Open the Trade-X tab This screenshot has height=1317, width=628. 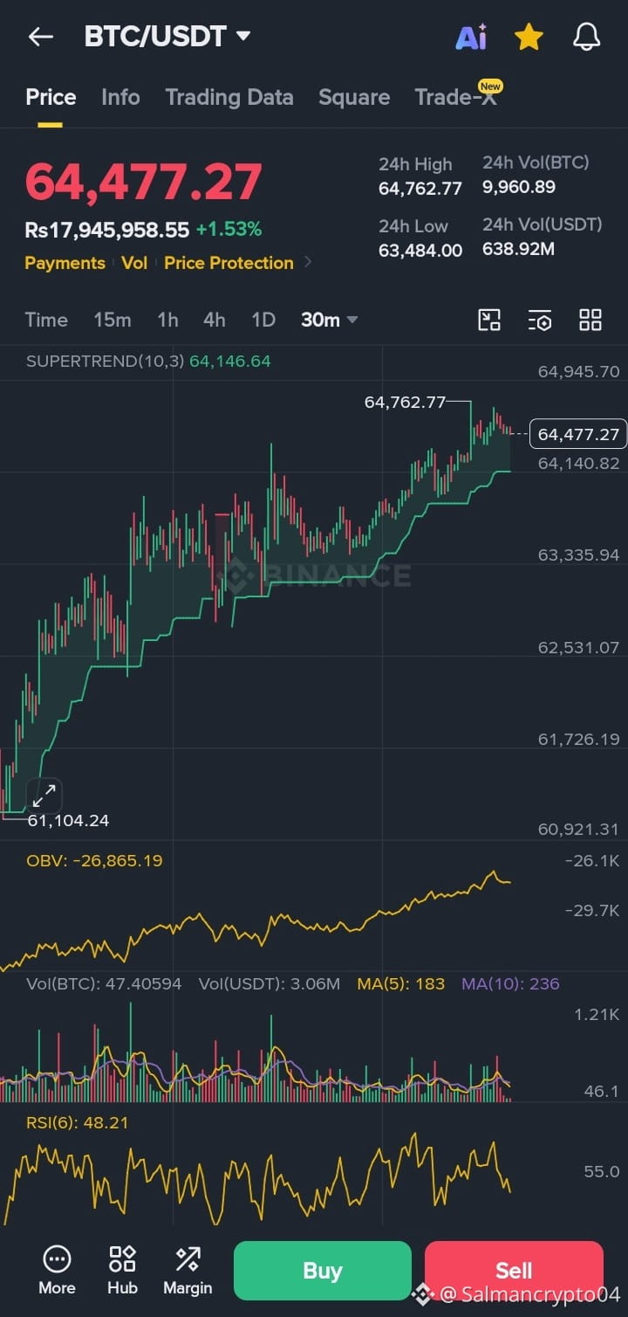click(456, 97)
